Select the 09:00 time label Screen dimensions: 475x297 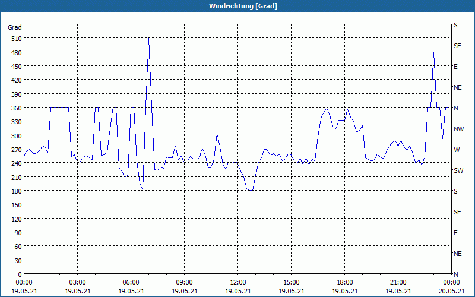coord(185,283)
